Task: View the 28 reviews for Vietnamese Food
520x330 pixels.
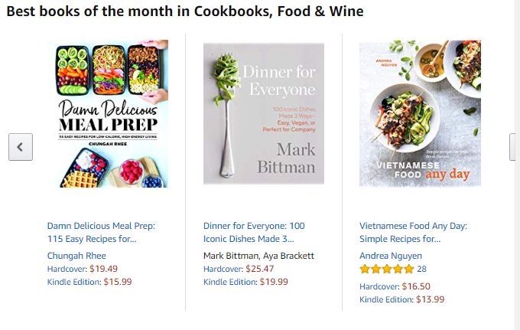Action: [422, 270]
